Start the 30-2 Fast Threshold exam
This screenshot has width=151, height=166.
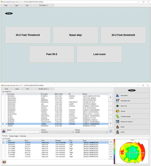click(28, 35)
